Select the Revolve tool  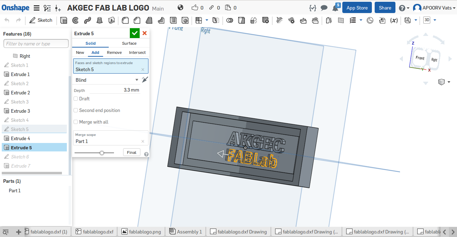pos(75,20)
